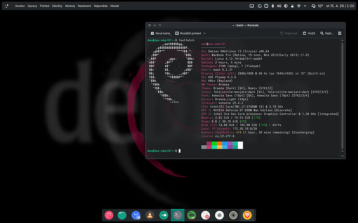The height and width of the screenshot is (223, 358).
Task: Click the 'CPU: Intel(R) Core(TM) i7-3740QM' line
Action: [x=242, y=107]
